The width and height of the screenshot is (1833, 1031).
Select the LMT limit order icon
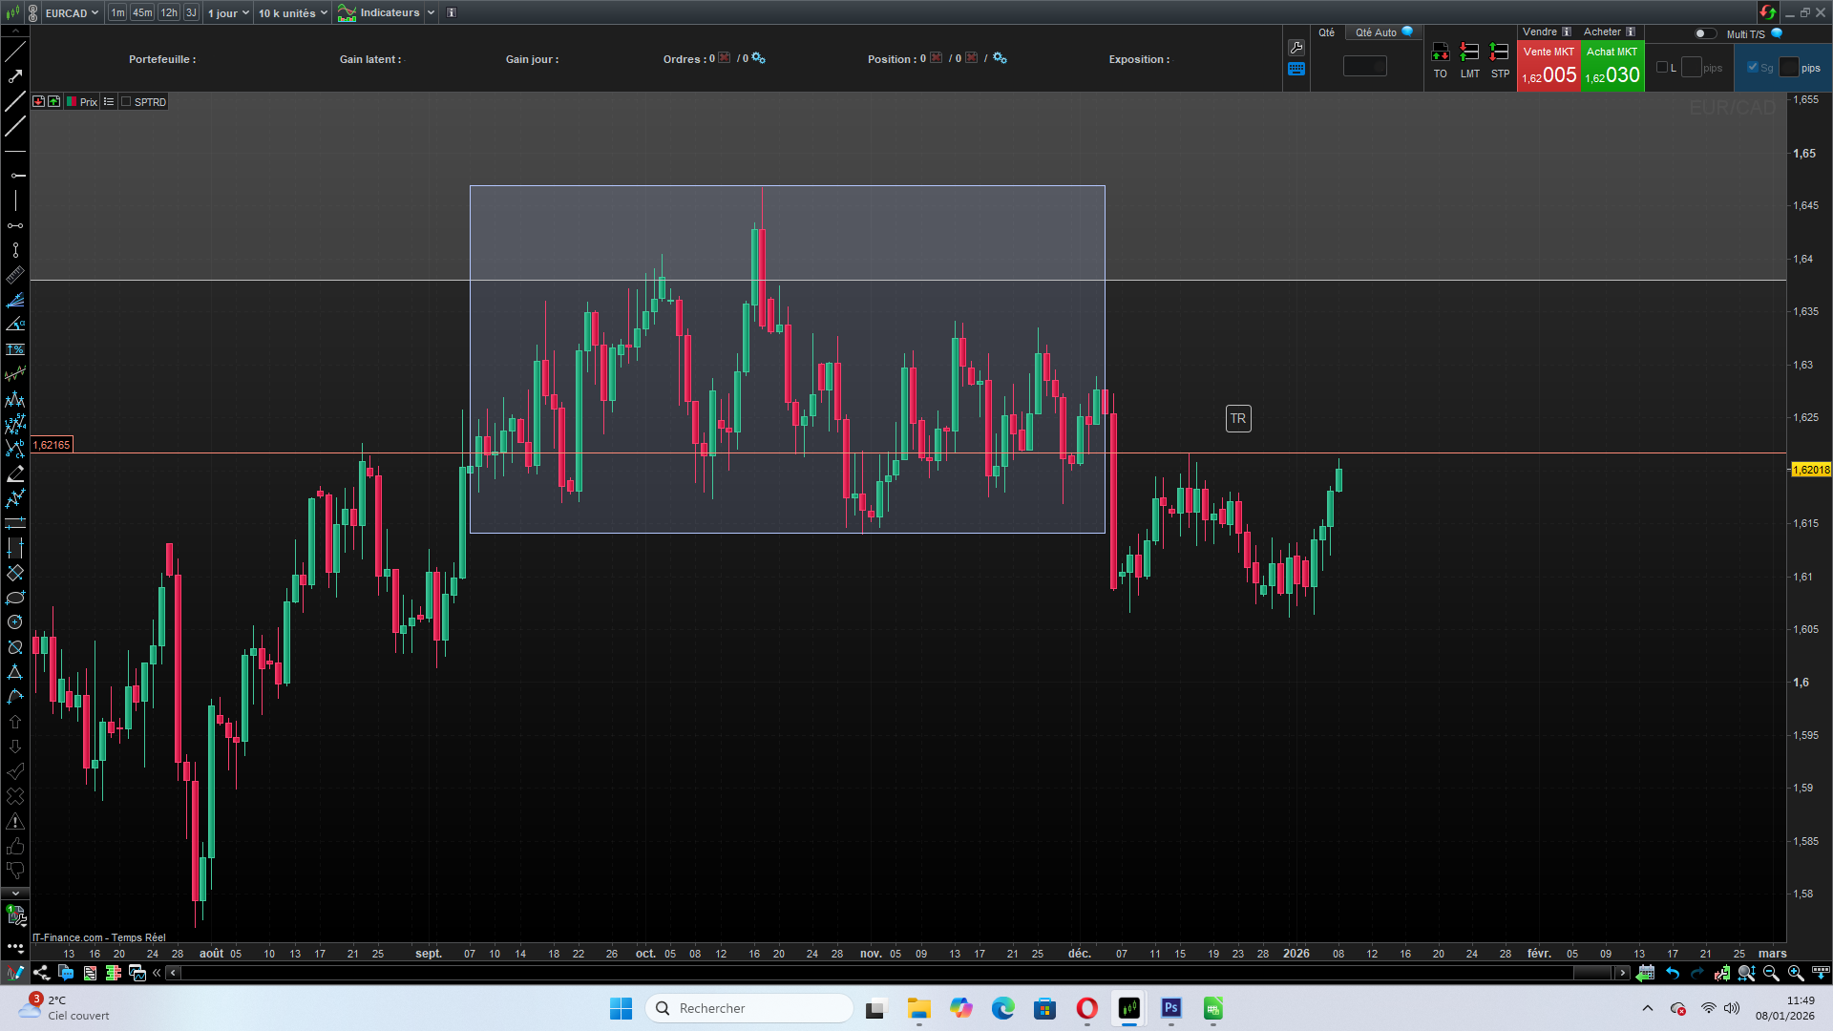(x=1470, y=60)
